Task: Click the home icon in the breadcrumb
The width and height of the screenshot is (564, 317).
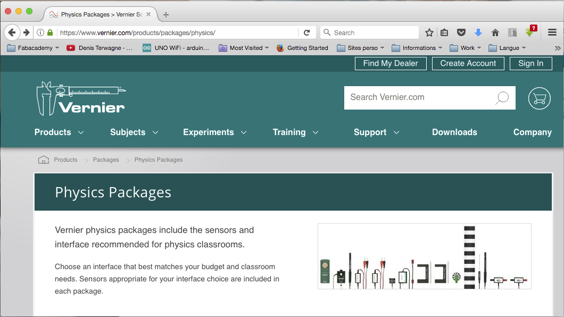Action: tap(44, 160)
